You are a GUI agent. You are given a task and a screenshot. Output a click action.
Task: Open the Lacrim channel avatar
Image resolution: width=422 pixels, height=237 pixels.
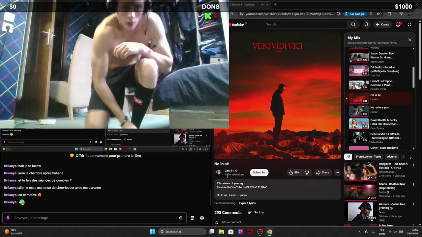(x=218, y=172)
